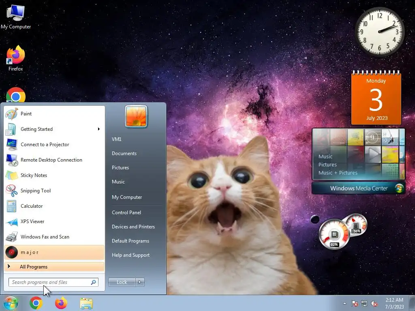
Task: Click the orange calendar gadget
Action: click(376, 97)
